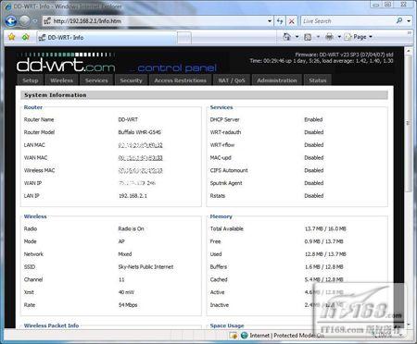Open the Wireless tab
The width and height of the screenshot is (417, 344).
62,80
